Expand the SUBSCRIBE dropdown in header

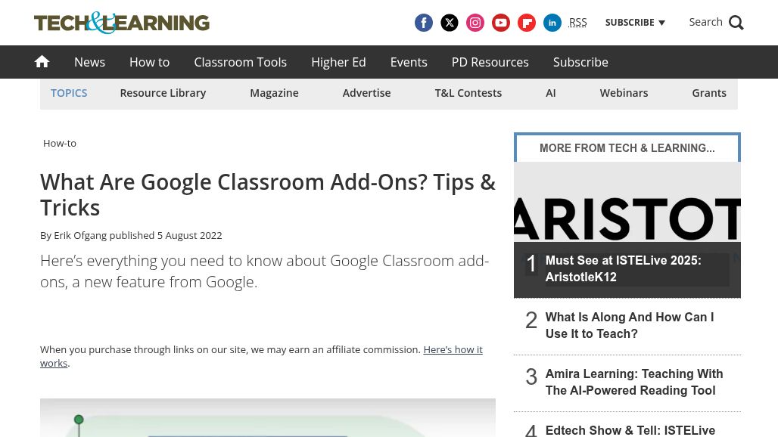click(x=635, y=22)
